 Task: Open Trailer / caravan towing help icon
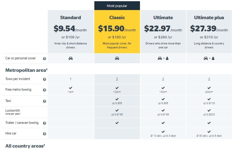pos(44,123)
